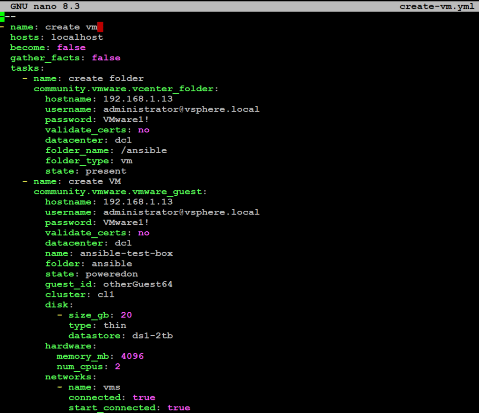Click the 'name: create VM' task line
This screenshot has height=413, width=479.
tap(77, 181)
